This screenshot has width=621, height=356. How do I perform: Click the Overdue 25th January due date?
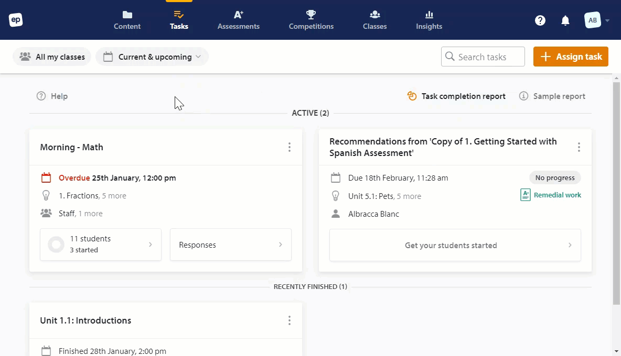[x=117, y=178]
